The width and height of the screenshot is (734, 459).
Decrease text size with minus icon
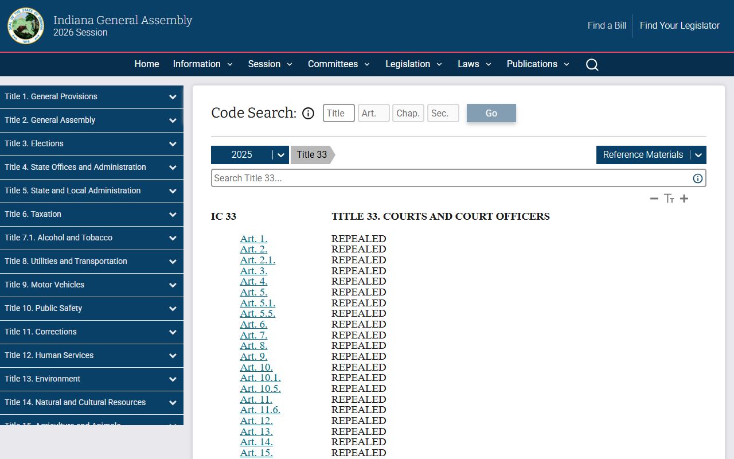(x=654, y=199)
